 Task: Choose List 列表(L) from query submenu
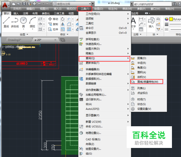click(149, 88)
